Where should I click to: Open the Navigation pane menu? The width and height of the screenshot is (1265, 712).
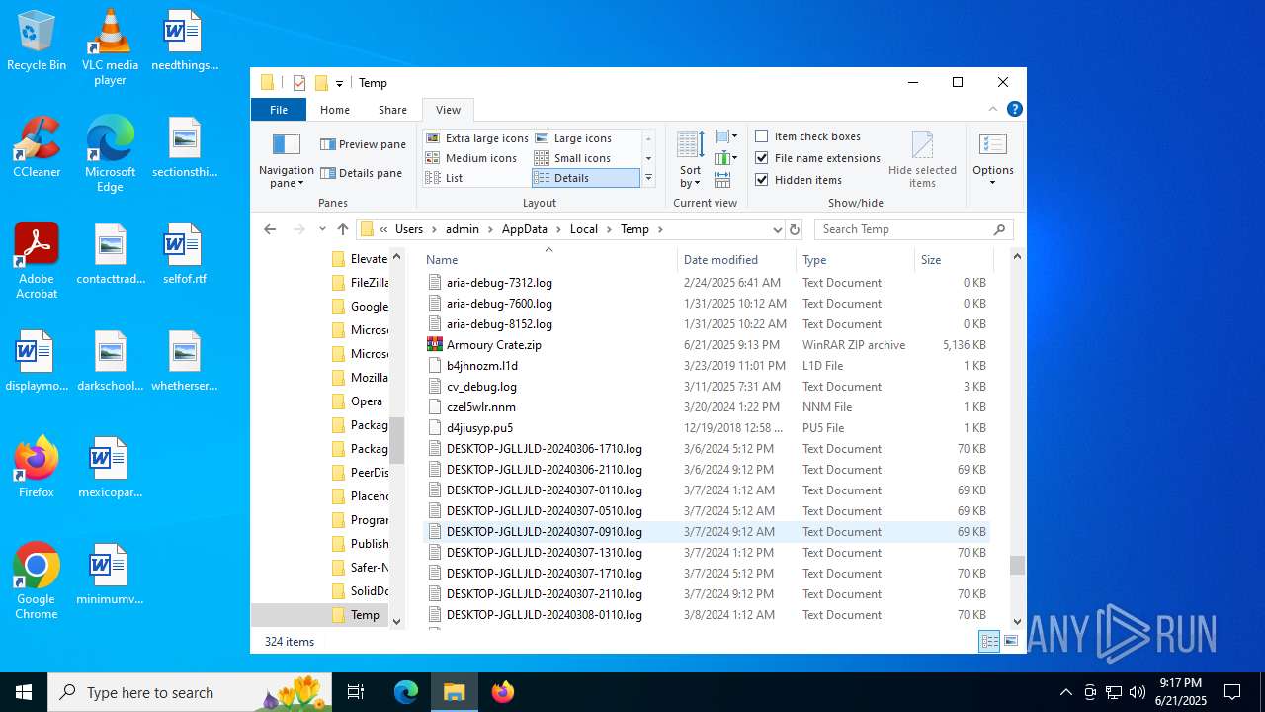click(286, 159)
